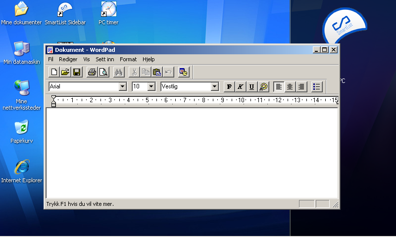The image size is (396, 237).
Task: Minimize the WordPad window
Action: coord(316,50)
